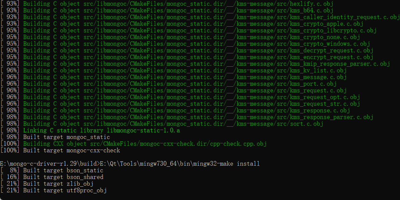Click the libmongoc-static-1.0.a library name

click(x=143, y=130)
